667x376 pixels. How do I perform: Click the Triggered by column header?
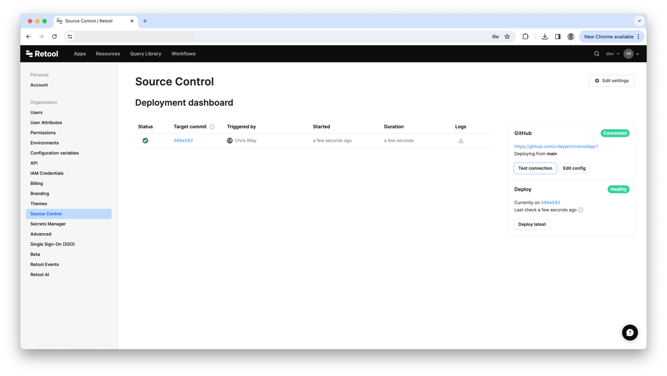click(x=241, y=127)
